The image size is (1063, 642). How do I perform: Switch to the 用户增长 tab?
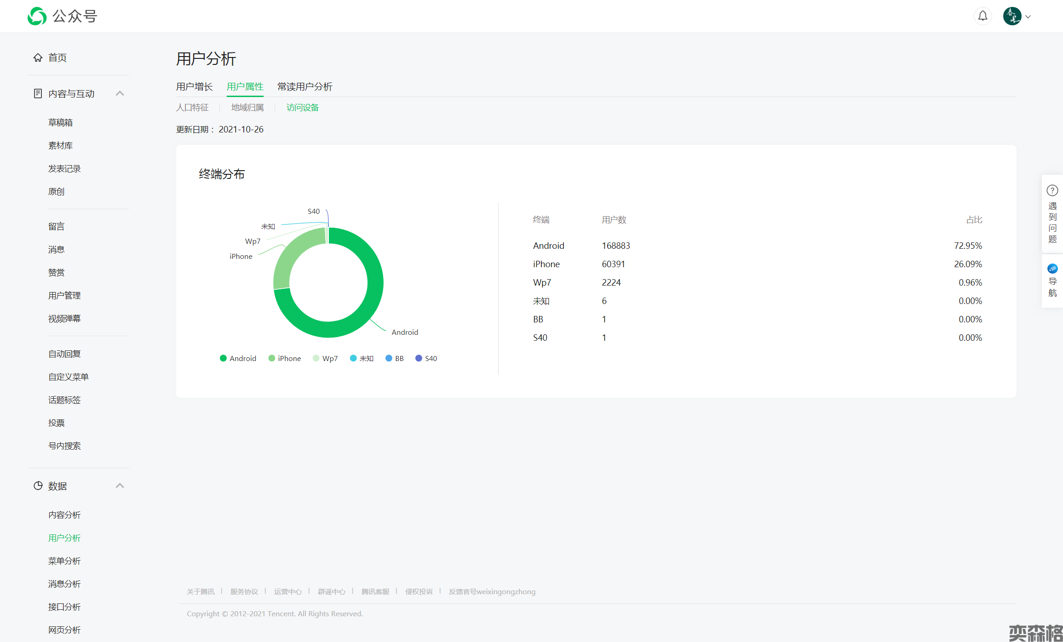[194, 86]
